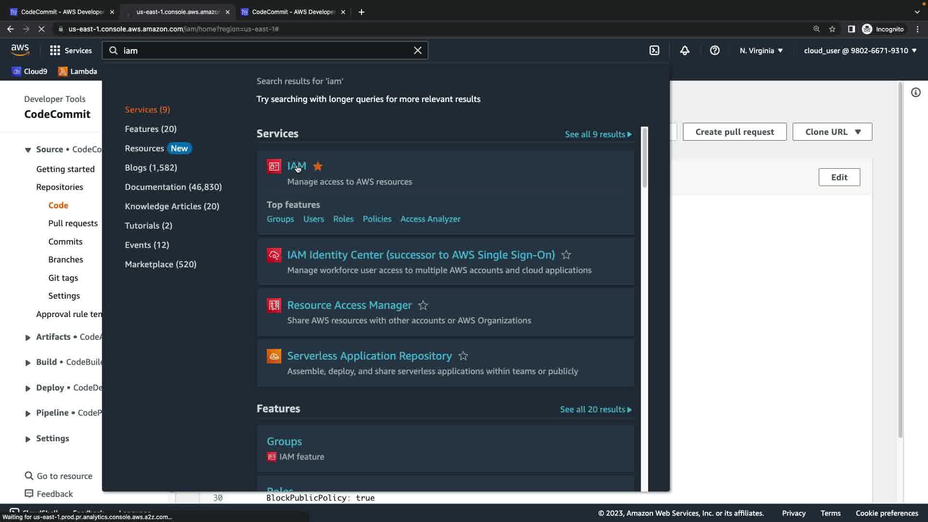Click the help question mark icon
Screen dimensions: 928x522
pyautogui.click(x=715, y=50)
